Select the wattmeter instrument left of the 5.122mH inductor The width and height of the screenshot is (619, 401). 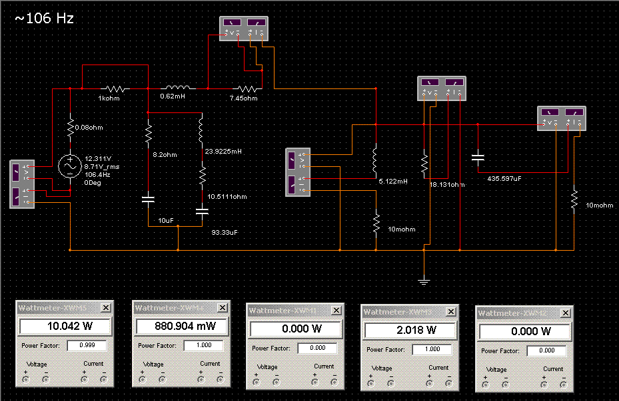(298, 172)
